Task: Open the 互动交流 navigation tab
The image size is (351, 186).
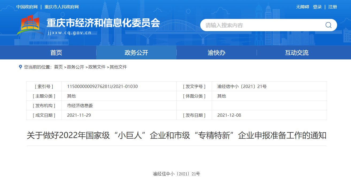Action: pyautogui.click(x=297, y=53)
